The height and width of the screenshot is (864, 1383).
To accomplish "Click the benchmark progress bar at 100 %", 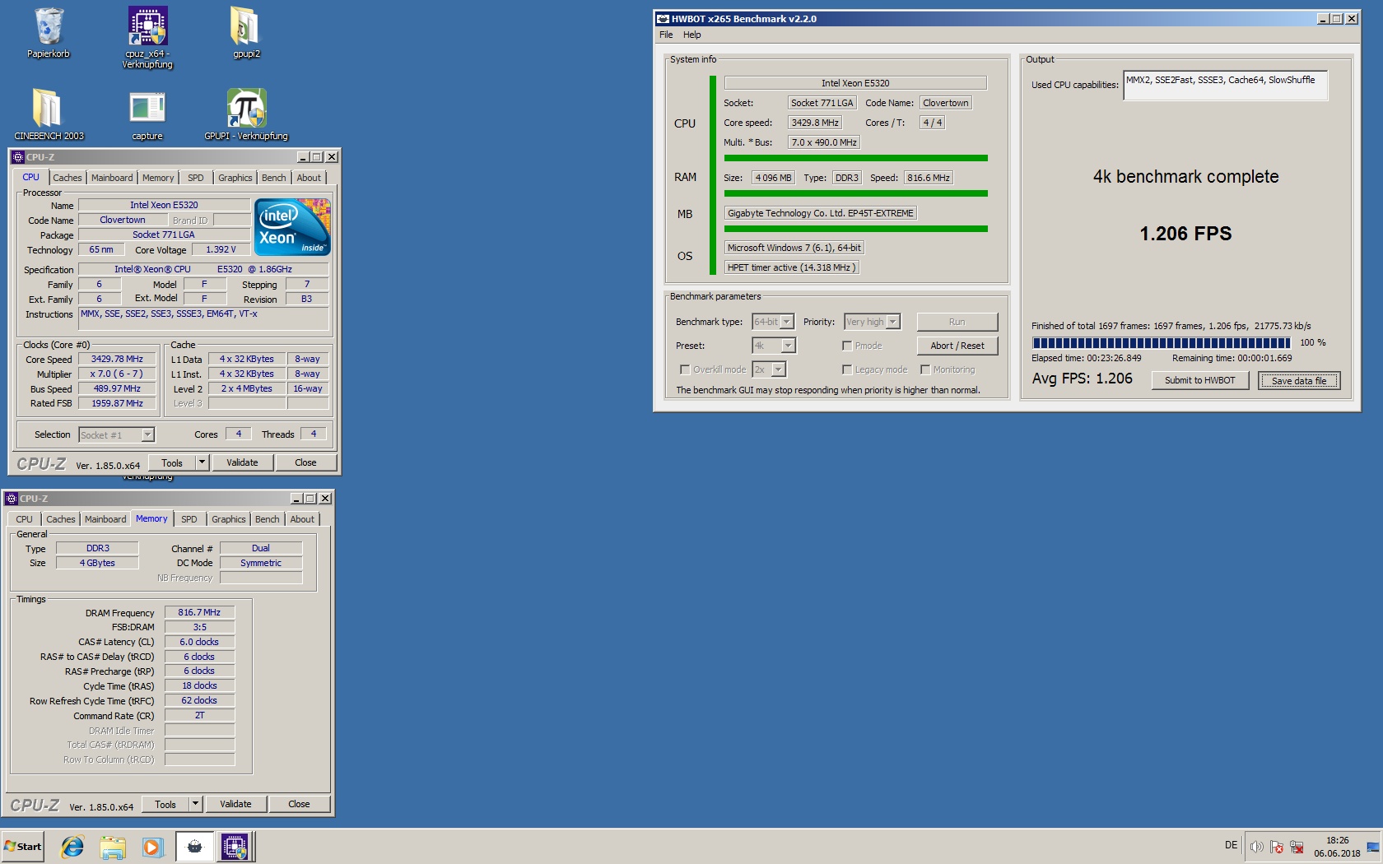I will click(x=1162, y=342).
